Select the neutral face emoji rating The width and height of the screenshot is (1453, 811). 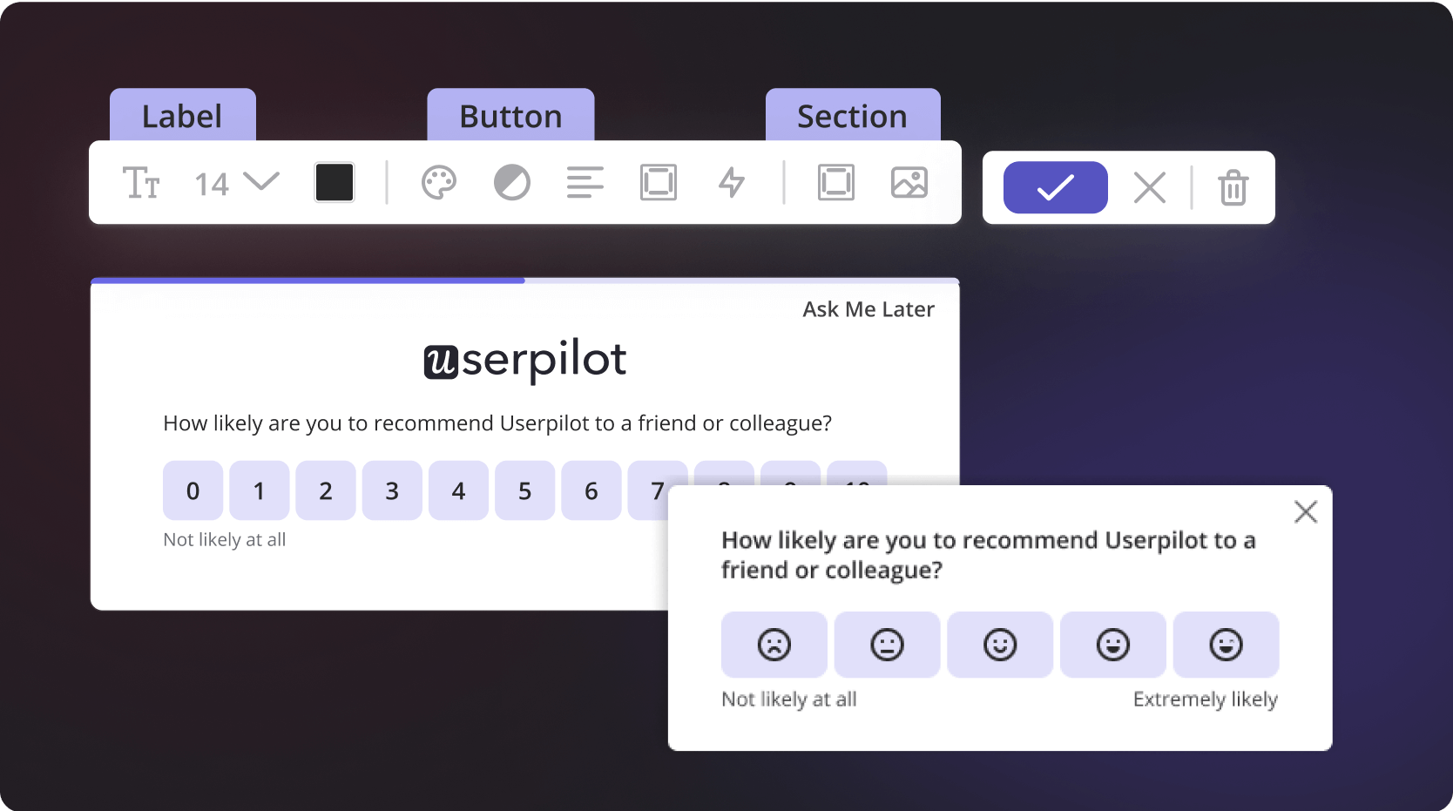click(887, 645)
